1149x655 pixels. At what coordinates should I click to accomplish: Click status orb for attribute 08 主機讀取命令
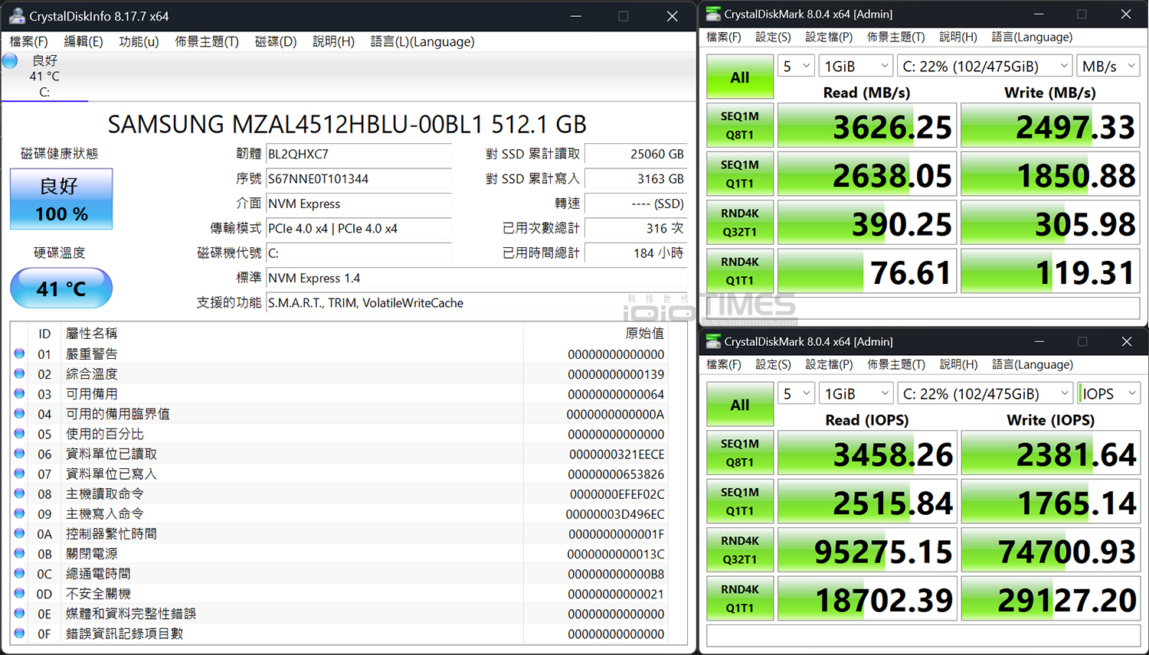[19, 494]
